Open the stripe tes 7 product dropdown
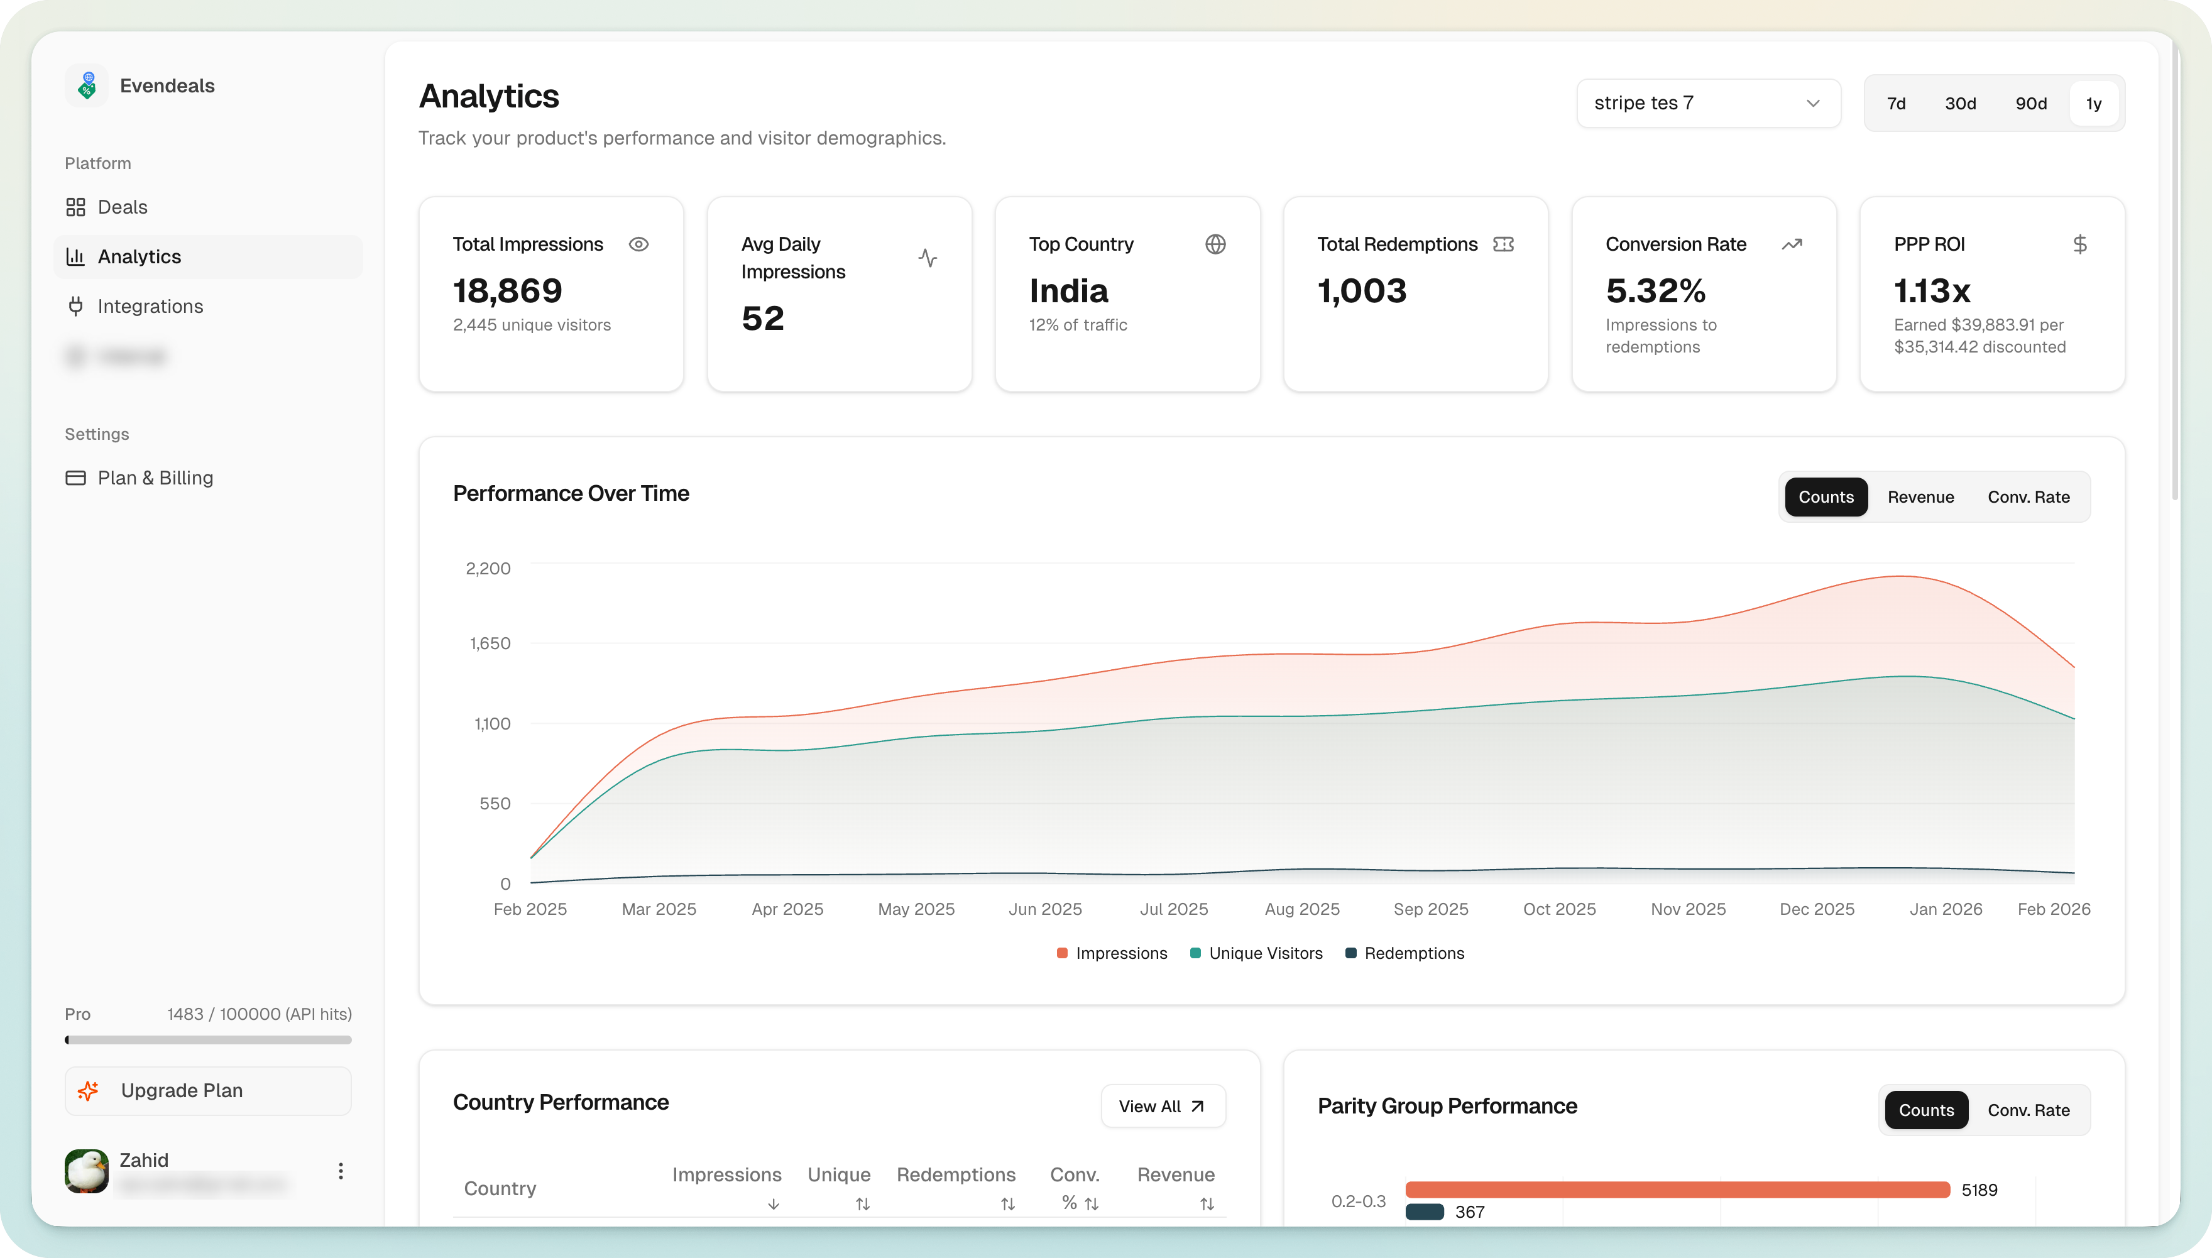The image size is (2212, 1258). (1708, 104)
